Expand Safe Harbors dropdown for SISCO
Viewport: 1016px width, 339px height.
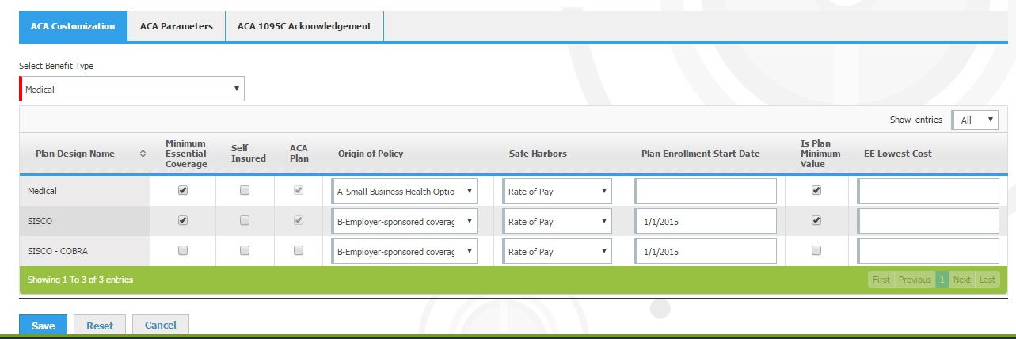pyautogui.click(x=557, y=222)
